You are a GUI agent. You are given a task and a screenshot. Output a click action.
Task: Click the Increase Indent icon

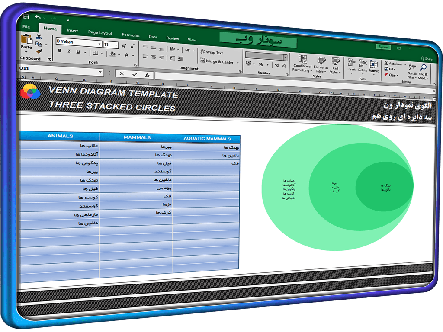pyautogui.click(x=180, y=59)
